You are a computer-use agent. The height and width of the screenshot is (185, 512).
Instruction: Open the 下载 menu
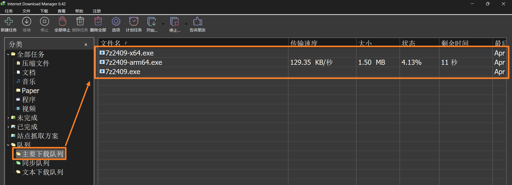(44, 11)
